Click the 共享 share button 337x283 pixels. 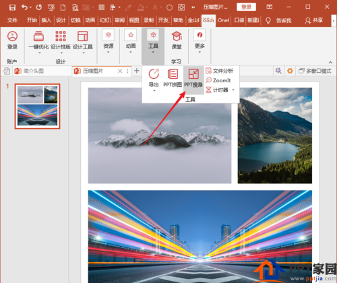point(314,21)
